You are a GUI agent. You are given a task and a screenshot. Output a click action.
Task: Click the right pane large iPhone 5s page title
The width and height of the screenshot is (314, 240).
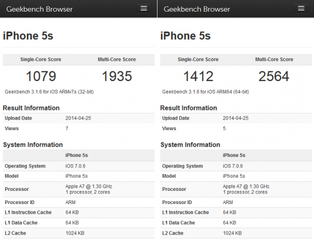tap(185, 36)
